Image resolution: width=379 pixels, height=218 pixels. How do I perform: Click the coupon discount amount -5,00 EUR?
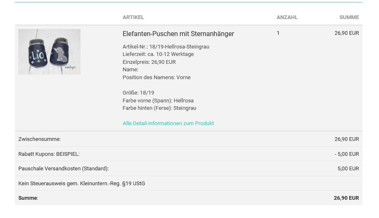pos(346,154)
